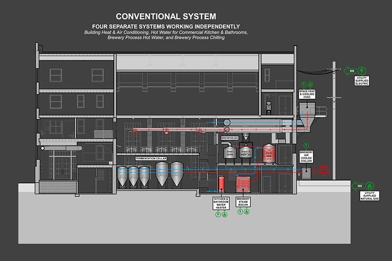Select the brew kettle vessel
The width and height of the screenshot is (392, 261).
[229, 153]
